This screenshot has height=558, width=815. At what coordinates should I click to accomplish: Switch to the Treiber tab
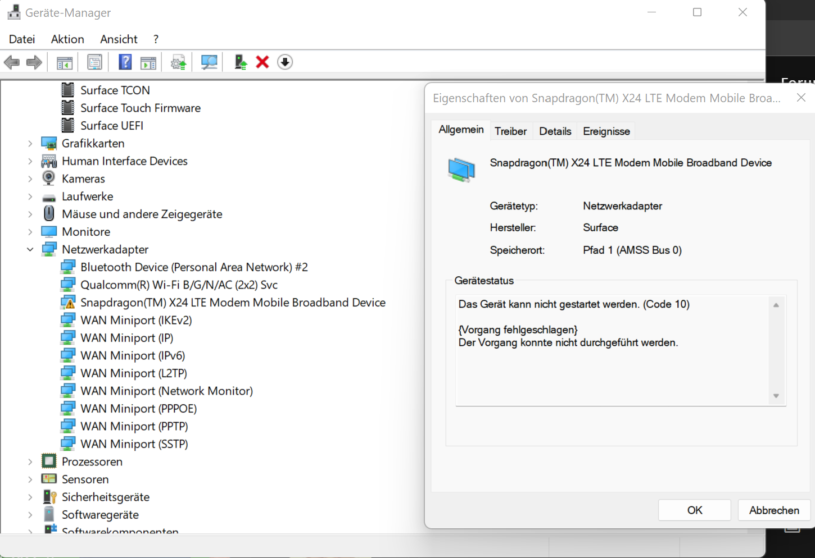510,131
